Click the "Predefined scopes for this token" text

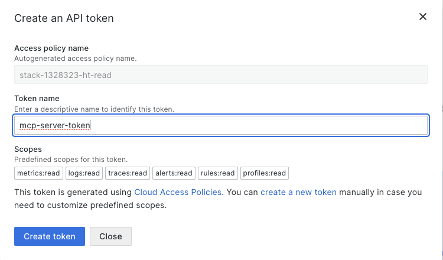(x=71, y=160)
